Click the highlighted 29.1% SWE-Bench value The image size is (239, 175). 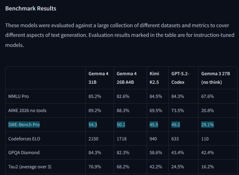coord(207,124)
